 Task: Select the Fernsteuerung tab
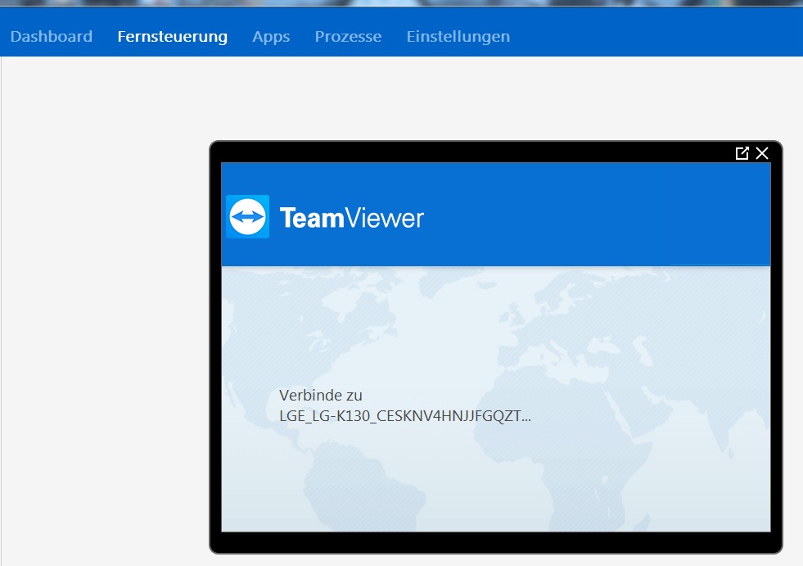coord(173,36)
